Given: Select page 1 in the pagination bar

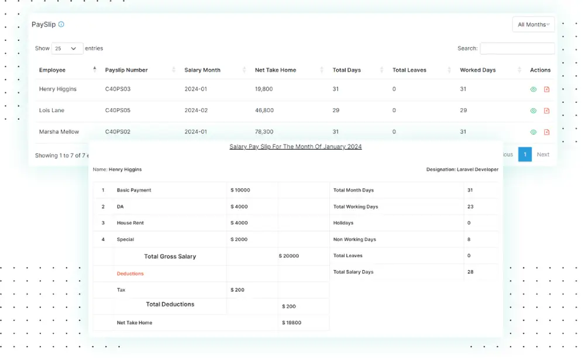Looking at the screenshot, I should click(x=524, y=154).
